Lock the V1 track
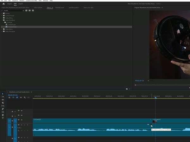Image resolution: width=190 pixels, height=142 pixels. pos(12,121)
